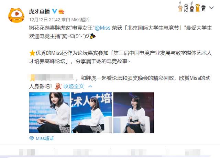Click the party popper emoji

(92, 36)
